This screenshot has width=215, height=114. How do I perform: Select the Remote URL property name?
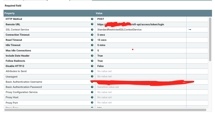(x=13, y=24)
